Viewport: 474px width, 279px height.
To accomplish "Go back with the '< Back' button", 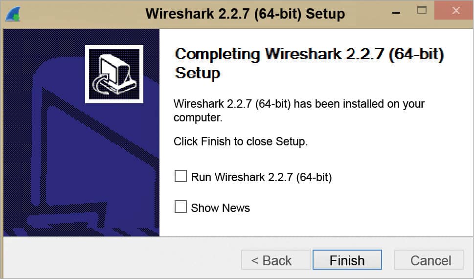I will [275, 260].
